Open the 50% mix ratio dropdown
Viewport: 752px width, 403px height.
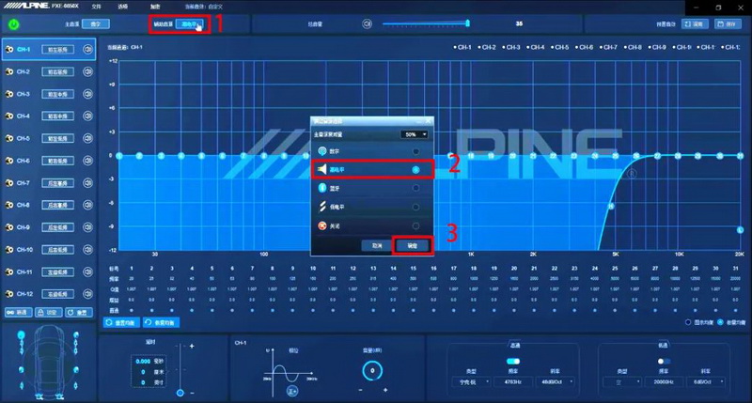415,134
